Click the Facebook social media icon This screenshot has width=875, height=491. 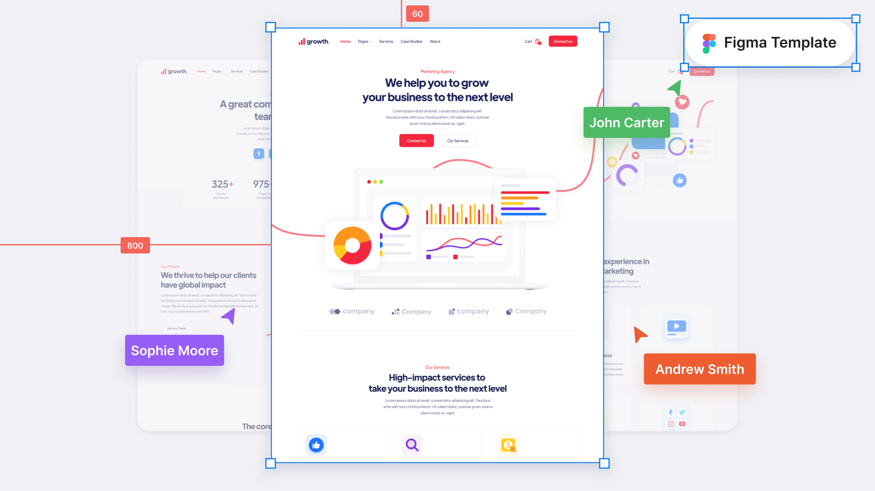(258, 153)
